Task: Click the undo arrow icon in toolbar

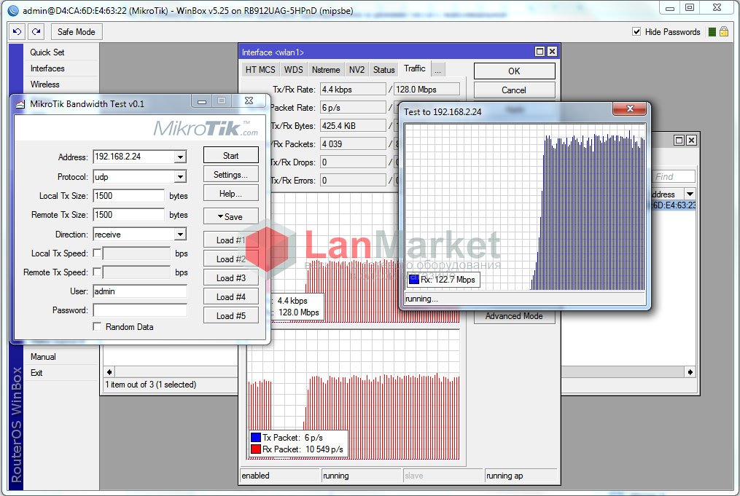Action: click(17, 32)
